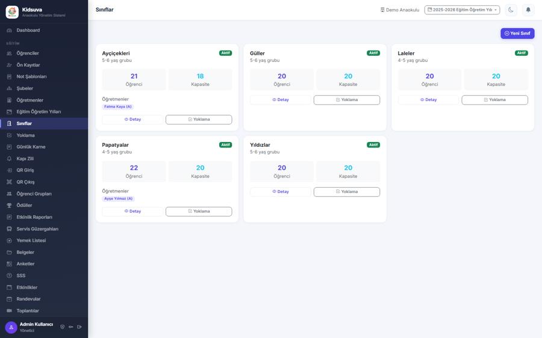Click the Belgeler folder icon
Screen dimensions: 542x338
point(9,253)
